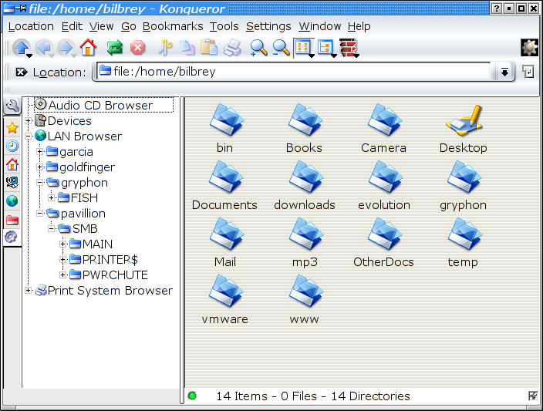The height and width of the screenshot is (411, 543).
Task: Open the Bookmarks menu
Action: point(173,26)
